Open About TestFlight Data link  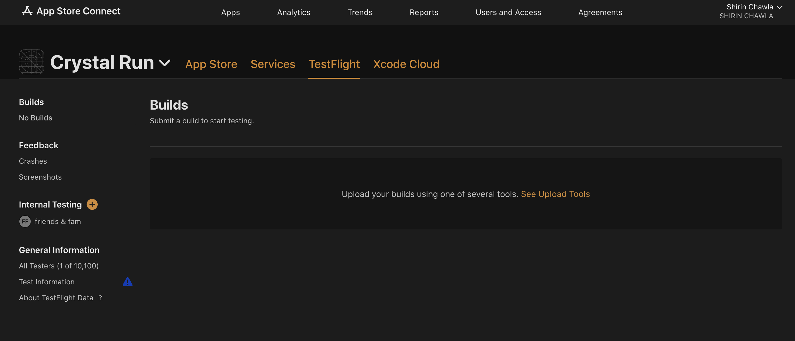[x=56, y=298]
